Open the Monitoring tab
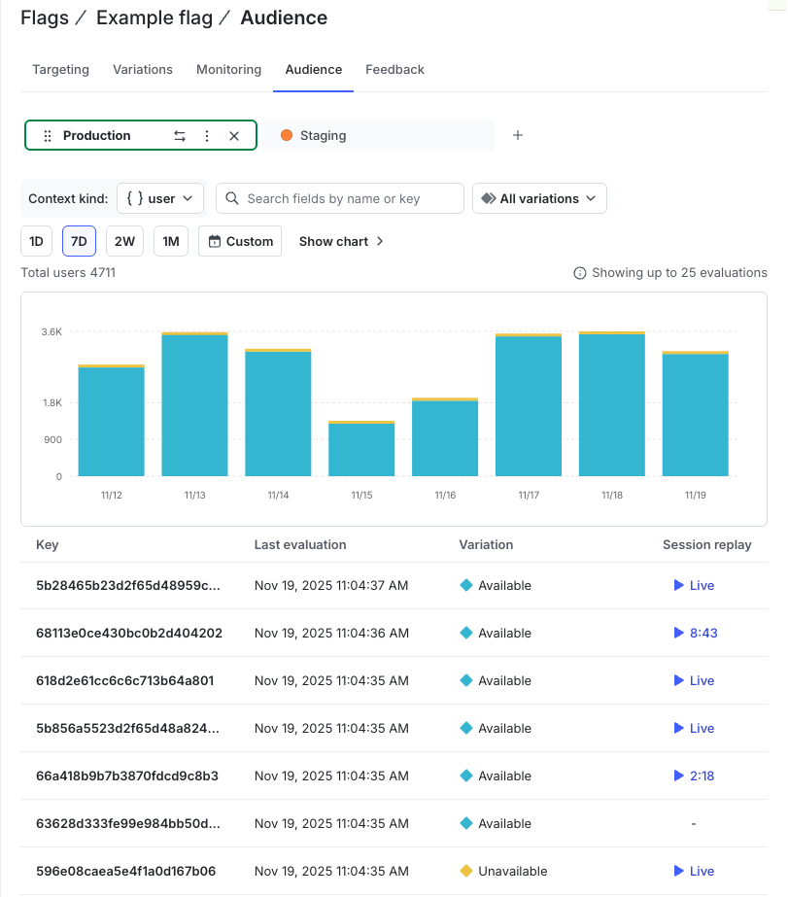The image size is (788, 897). coord(228,69)
